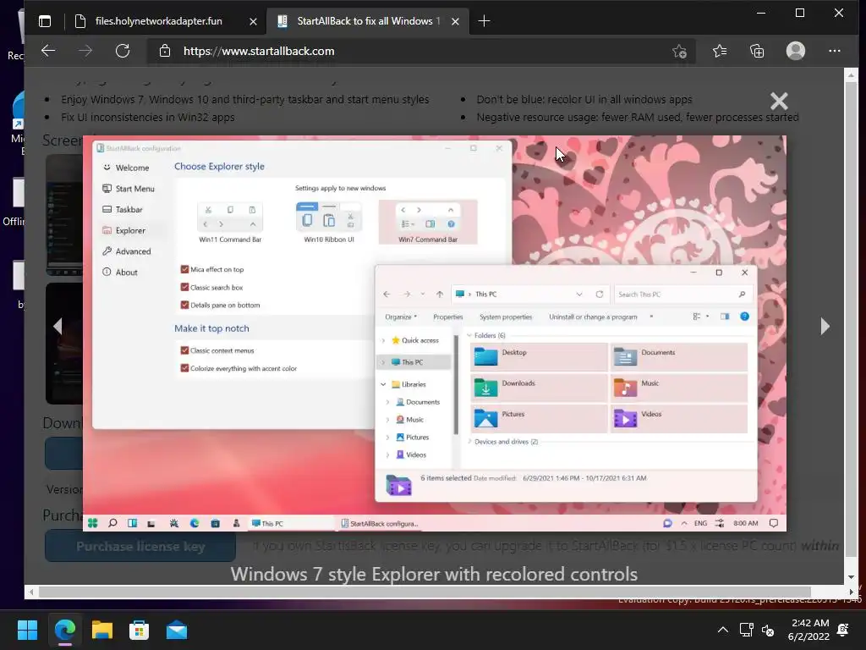Open the Organize dropdown menu
Viewport: 866px width, 650px height.
401,317
